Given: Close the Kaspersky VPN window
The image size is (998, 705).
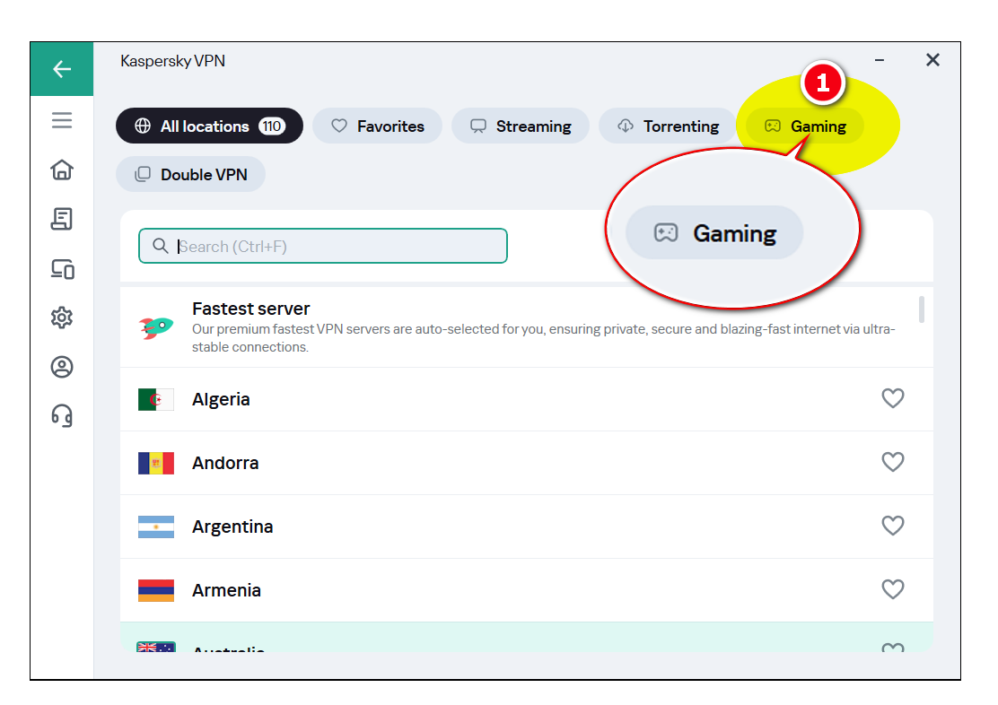Looking at the screenshot, I should [932, 60].
